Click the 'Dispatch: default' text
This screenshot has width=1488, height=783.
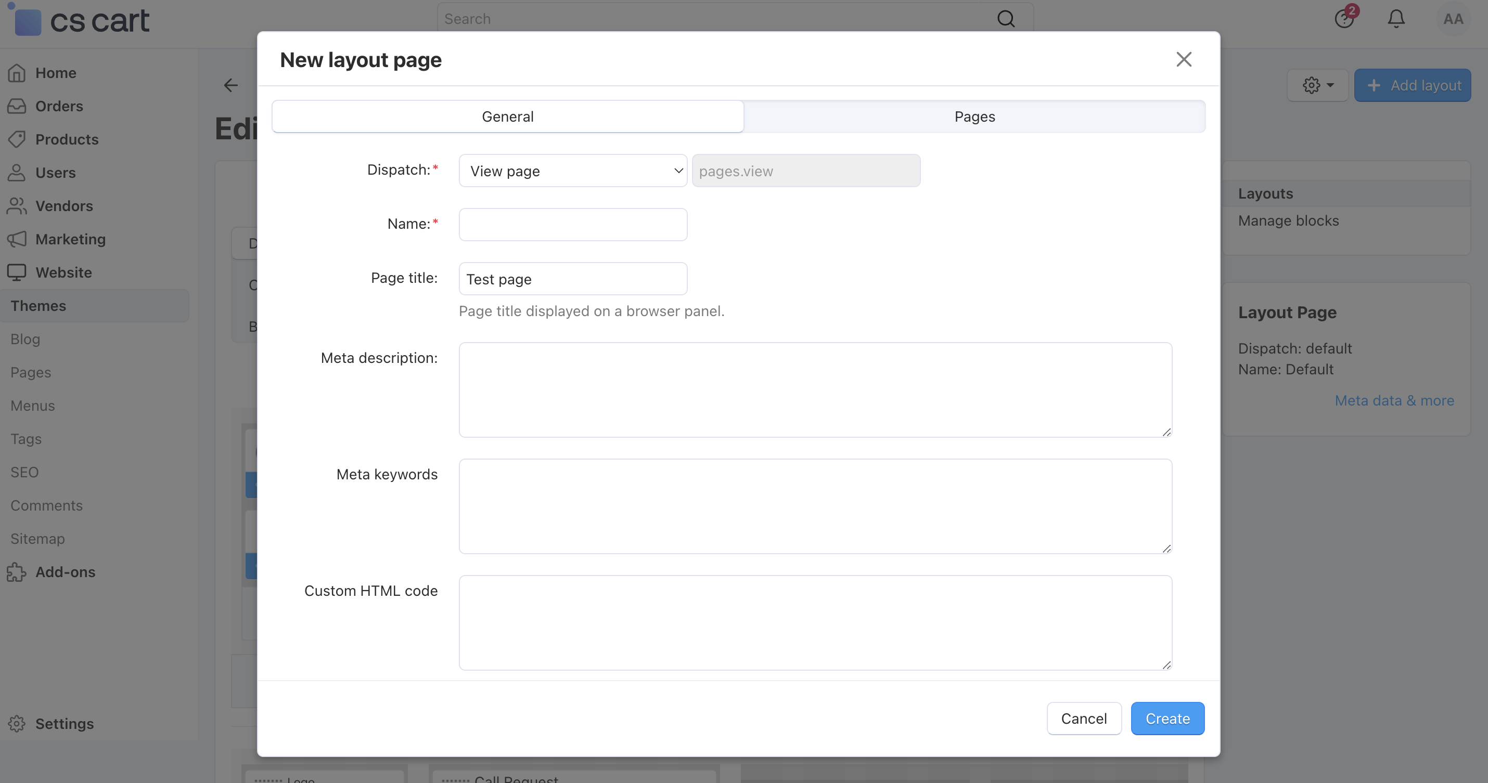click(1294, 348)
